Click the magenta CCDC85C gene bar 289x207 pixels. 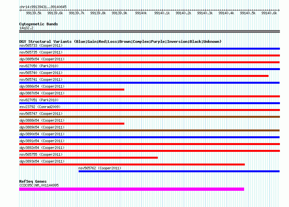tap(132, 189)
